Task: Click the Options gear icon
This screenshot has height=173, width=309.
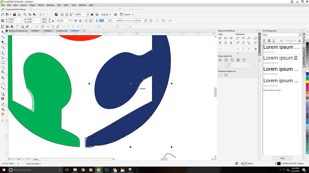Action: 115,14
